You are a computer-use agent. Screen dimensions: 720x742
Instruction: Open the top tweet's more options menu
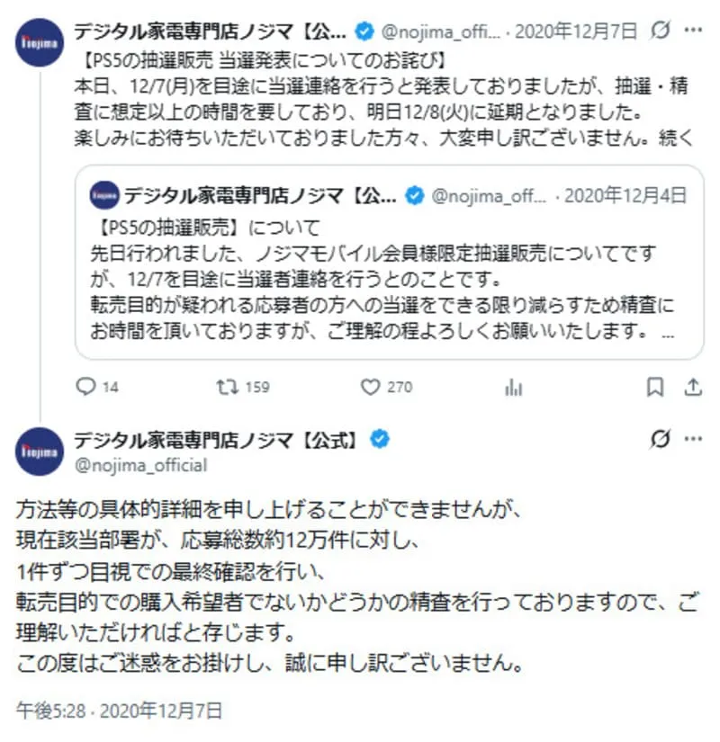[x=694, y=30]
